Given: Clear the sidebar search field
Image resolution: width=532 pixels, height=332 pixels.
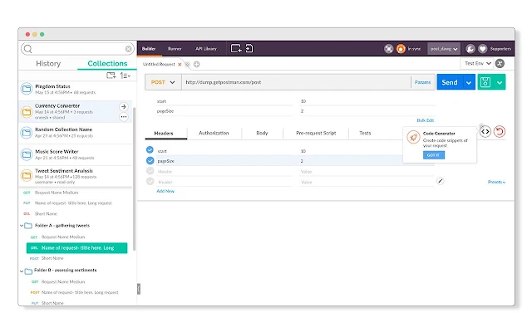Looking at the screenshot, I should click(128, 49).
